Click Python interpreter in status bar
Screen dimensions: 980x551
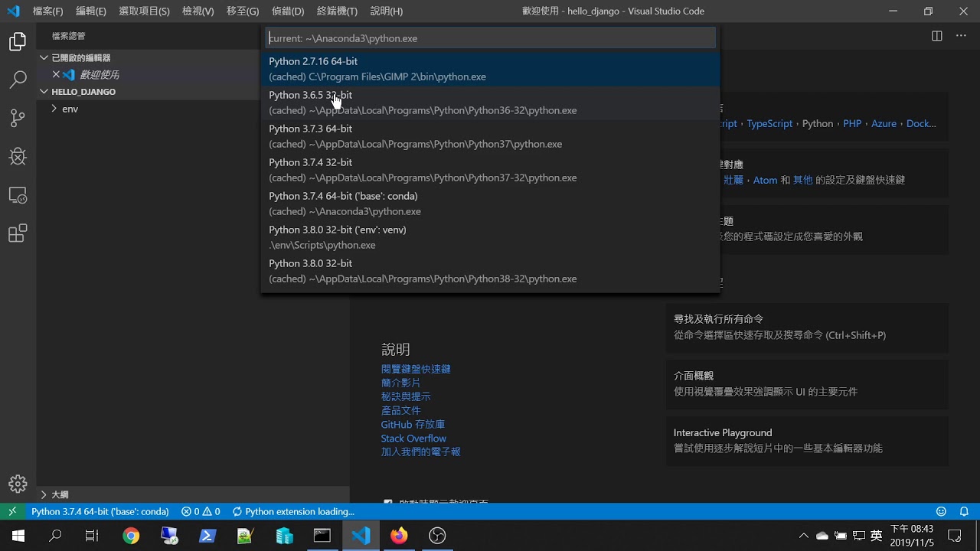pos(100,511)
